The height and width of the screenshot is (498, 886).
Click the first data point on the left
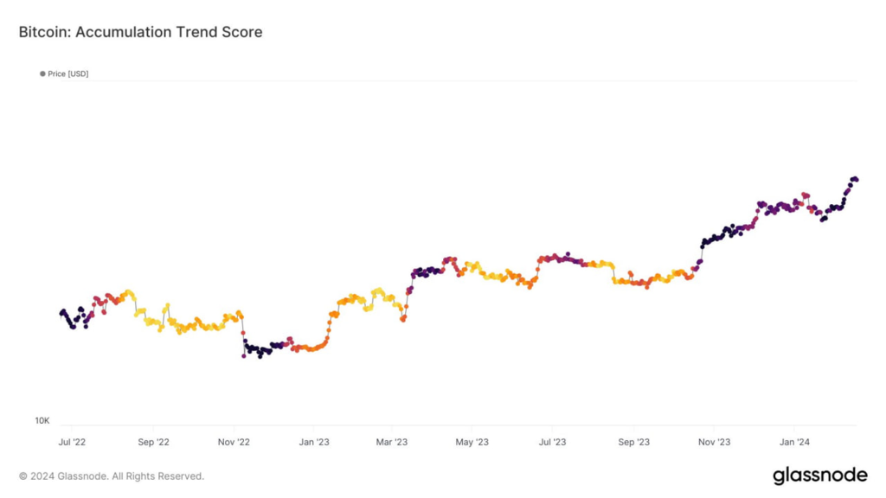61,312
